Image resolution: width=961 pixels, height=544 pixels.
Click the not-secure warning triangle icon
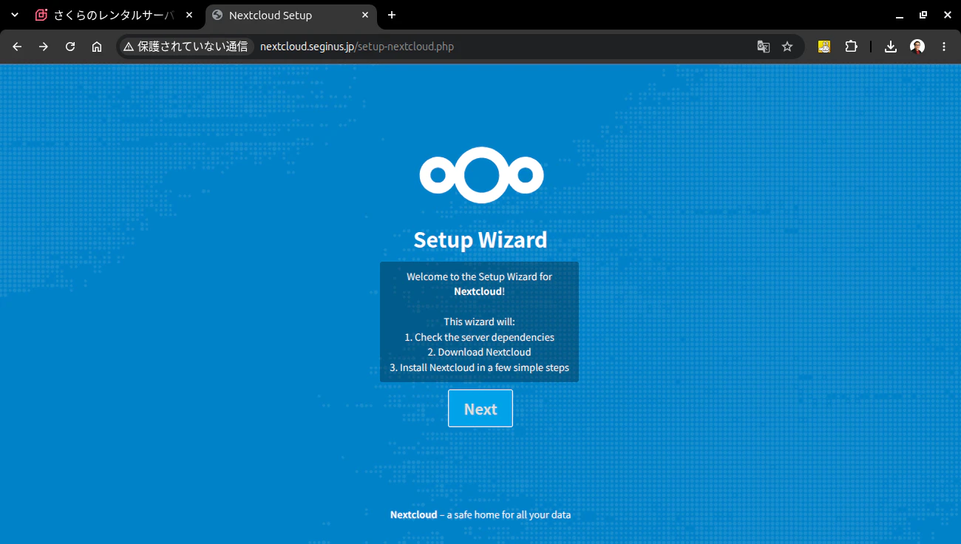[x=129, y=47]
